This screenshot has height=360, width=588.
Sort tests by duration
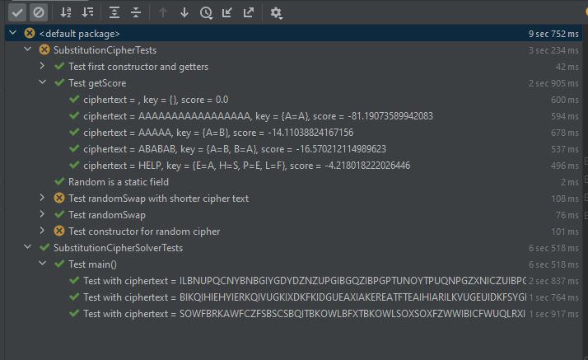tap(88, 12)
